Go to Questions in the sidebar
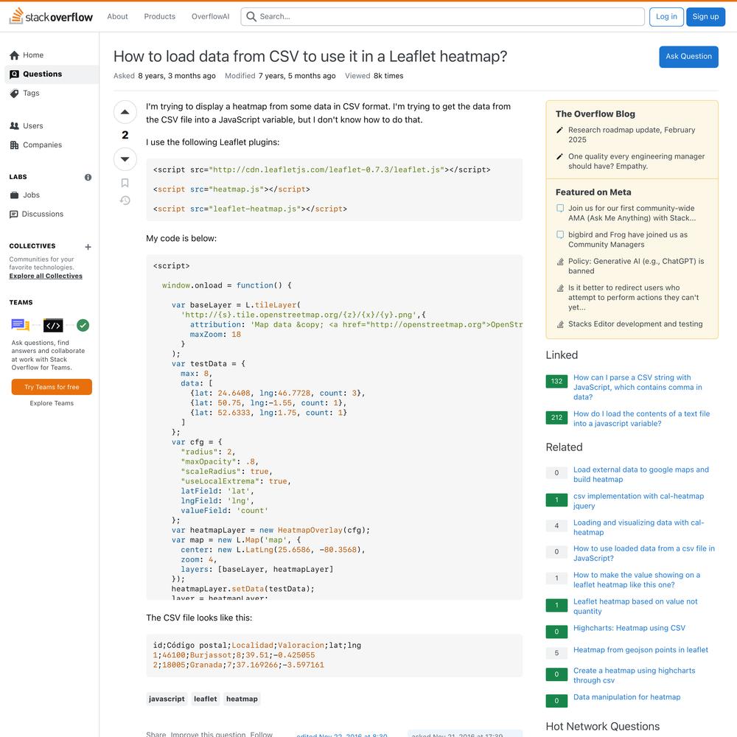This screenshot has width=737, height=737. [x=52, y=74]
